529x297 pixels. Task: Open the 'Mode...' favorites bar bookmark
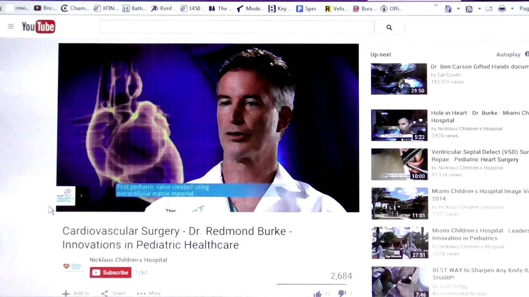pos(249,8)
